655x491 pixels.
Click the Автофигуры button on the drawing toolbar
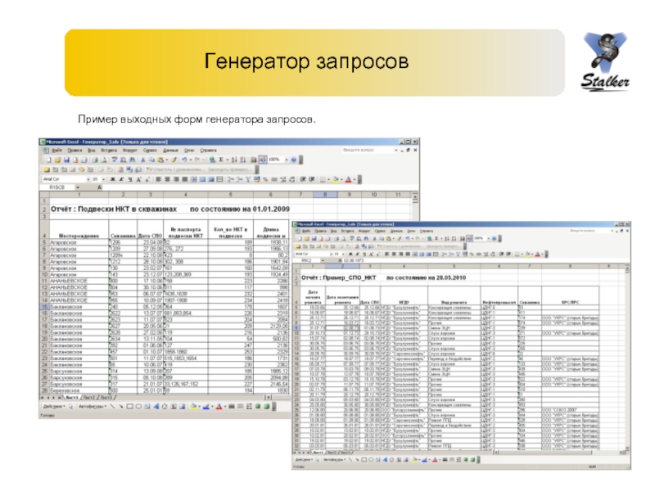click(92, 406)
